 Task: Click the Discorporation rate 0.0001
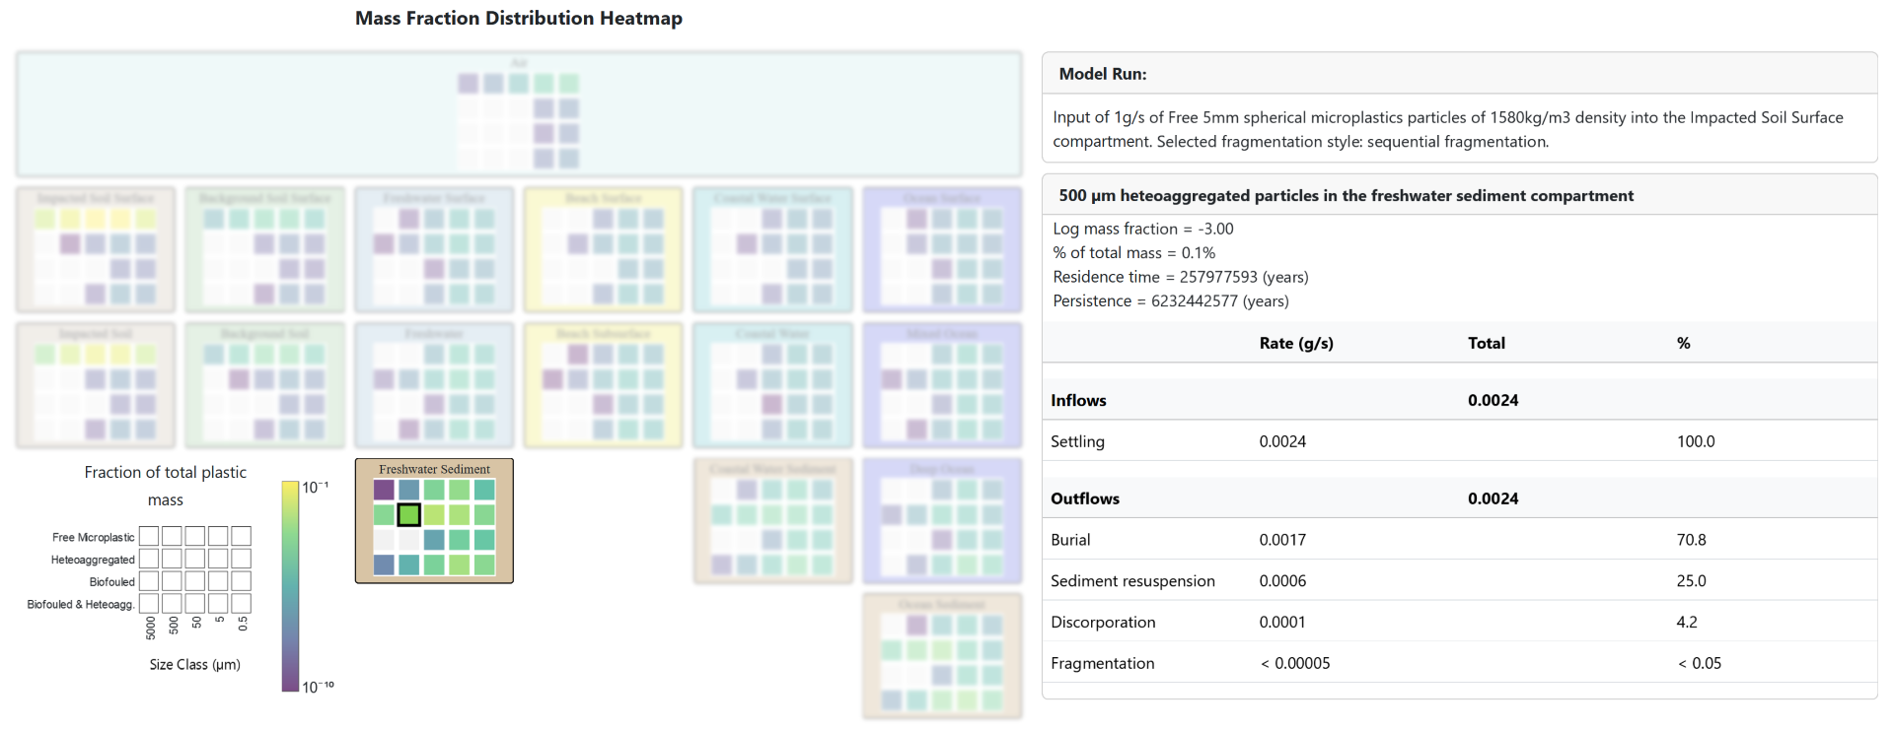(1282, 623)
